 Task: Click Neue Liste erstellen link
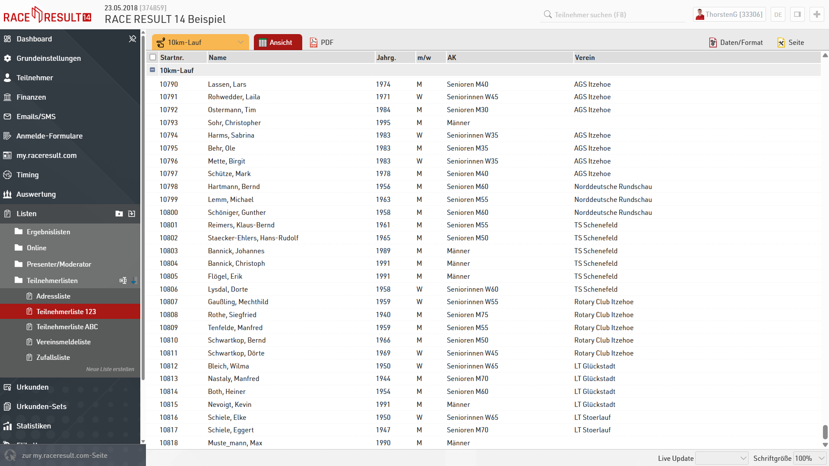pos(110,369)
